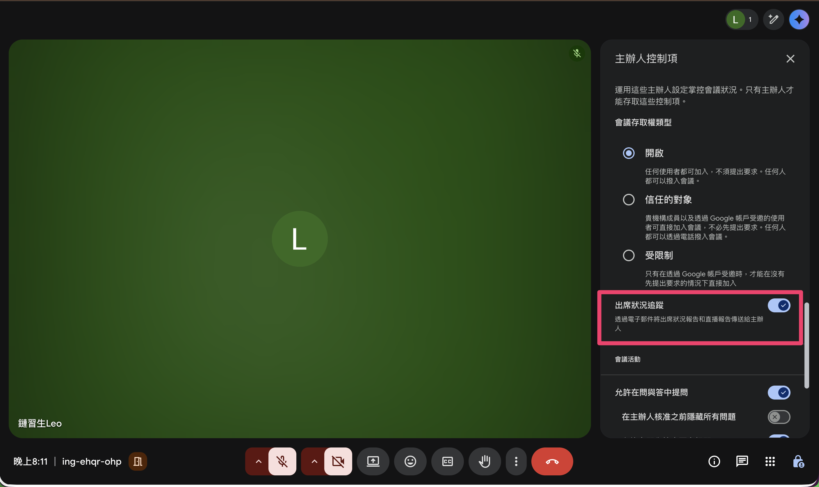
Task: Open the activities grid icon
Action: (770, 461)
